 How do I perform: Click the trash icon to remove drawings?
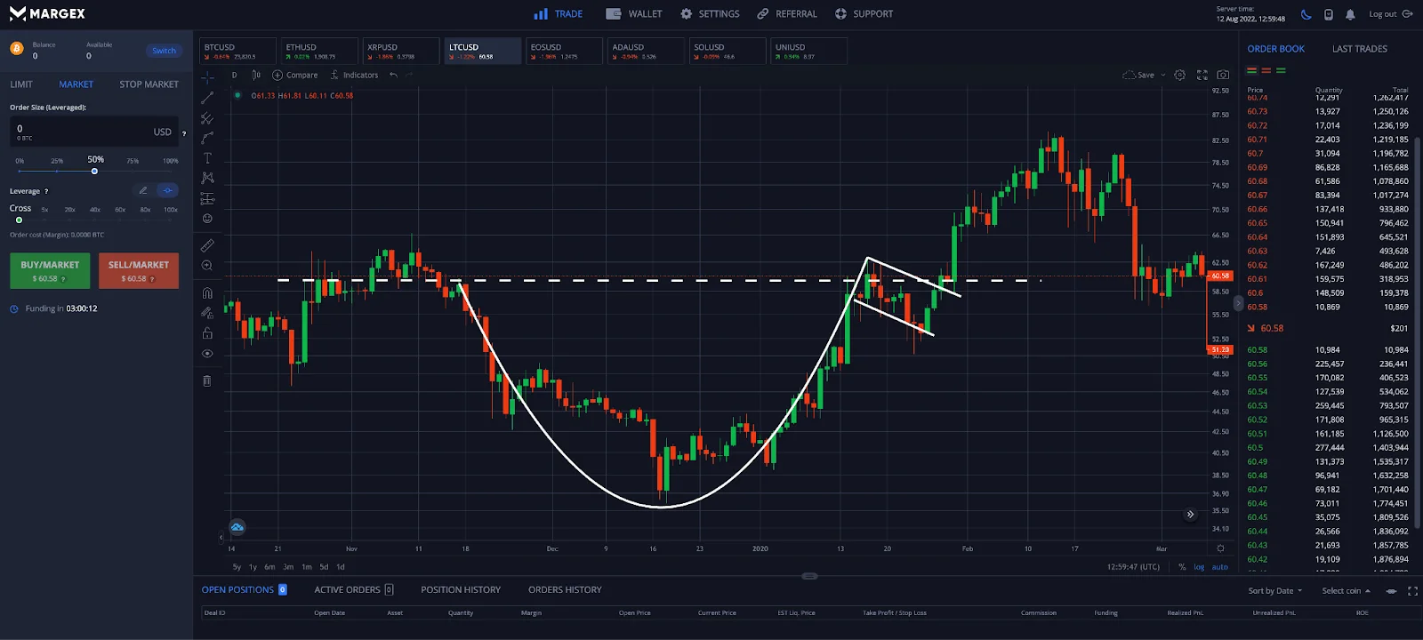point(207,380)
